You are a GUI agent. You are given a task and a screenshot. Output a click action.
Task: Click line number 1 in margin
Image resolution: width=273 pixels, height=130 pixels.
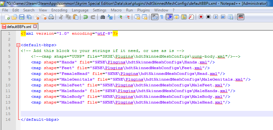(9, 33)
